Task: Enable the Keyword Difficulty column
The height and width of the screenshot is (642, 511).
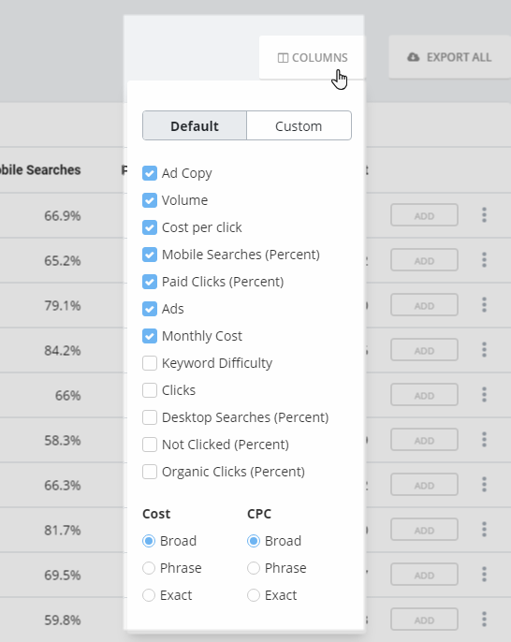Action: pos(150,363)
